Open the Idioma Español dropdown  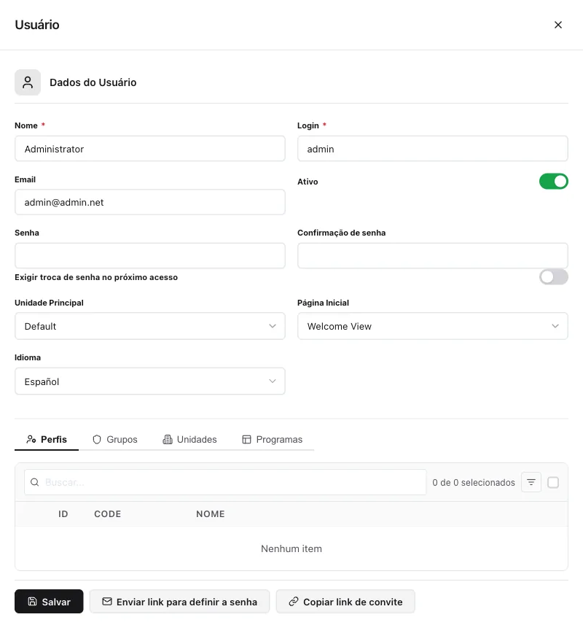pos(149,381)
